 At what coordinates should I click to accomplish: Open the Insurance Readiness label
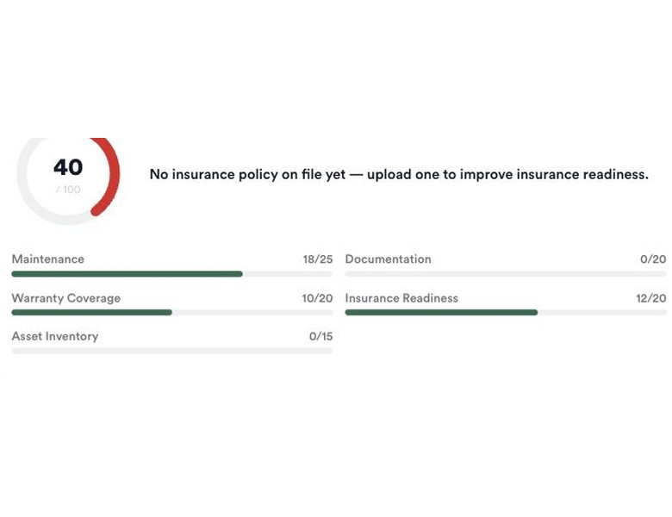coord(401,298)
